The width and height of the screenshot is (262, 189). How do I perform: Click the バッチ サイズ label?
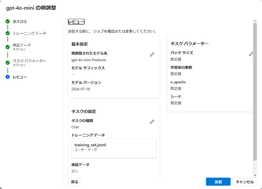[x=182, y=53]
